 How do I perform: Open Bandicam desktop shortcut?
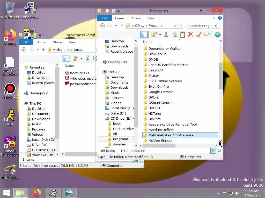[10, 91]
